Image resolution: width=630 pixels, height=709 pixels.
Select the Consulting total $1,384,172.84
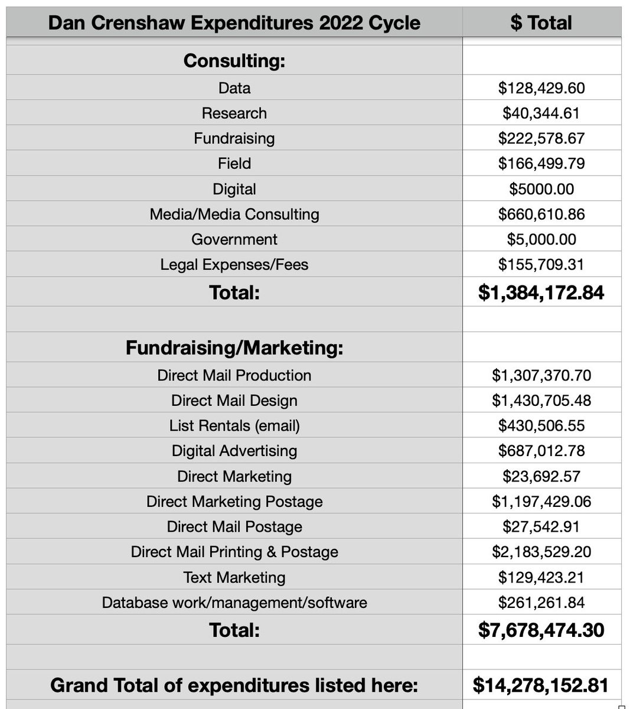point(541,292)
